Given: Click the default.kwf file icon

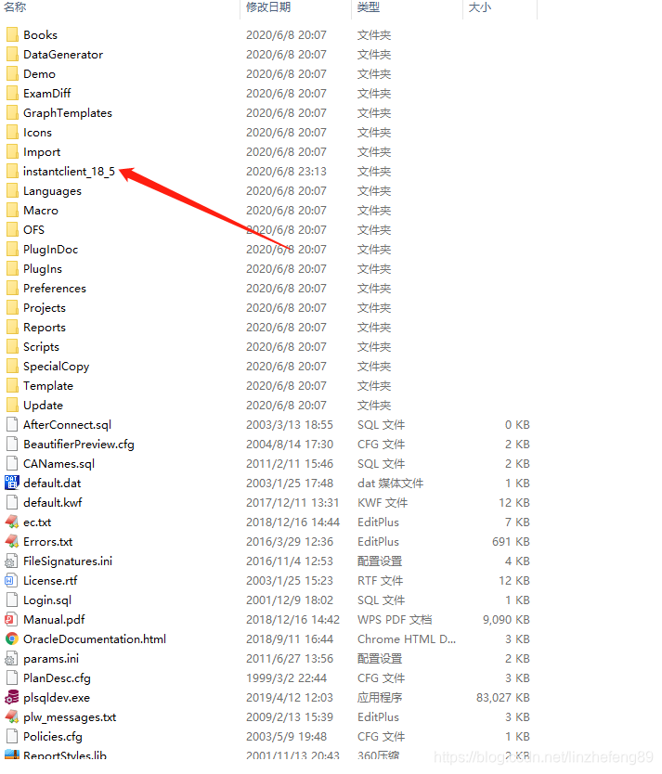Looking at the screenshot, I should click(12, 502).
